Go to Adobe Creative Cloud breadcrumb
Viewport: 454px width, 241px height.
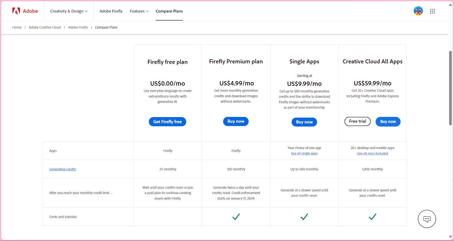pyautogui.click(x=45, y=27)
